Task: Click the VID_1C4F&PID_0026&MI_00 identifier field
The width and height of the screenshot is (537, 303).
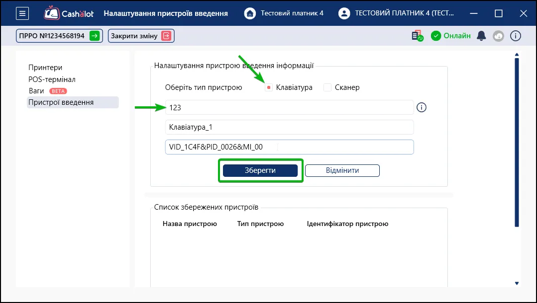Action: click(289, 147)
